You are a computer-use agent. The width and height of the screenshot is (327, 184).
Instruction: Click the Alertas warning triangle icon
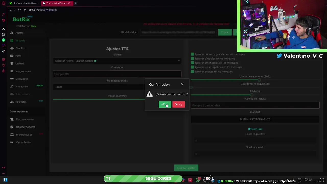click(x=12, y=33)
